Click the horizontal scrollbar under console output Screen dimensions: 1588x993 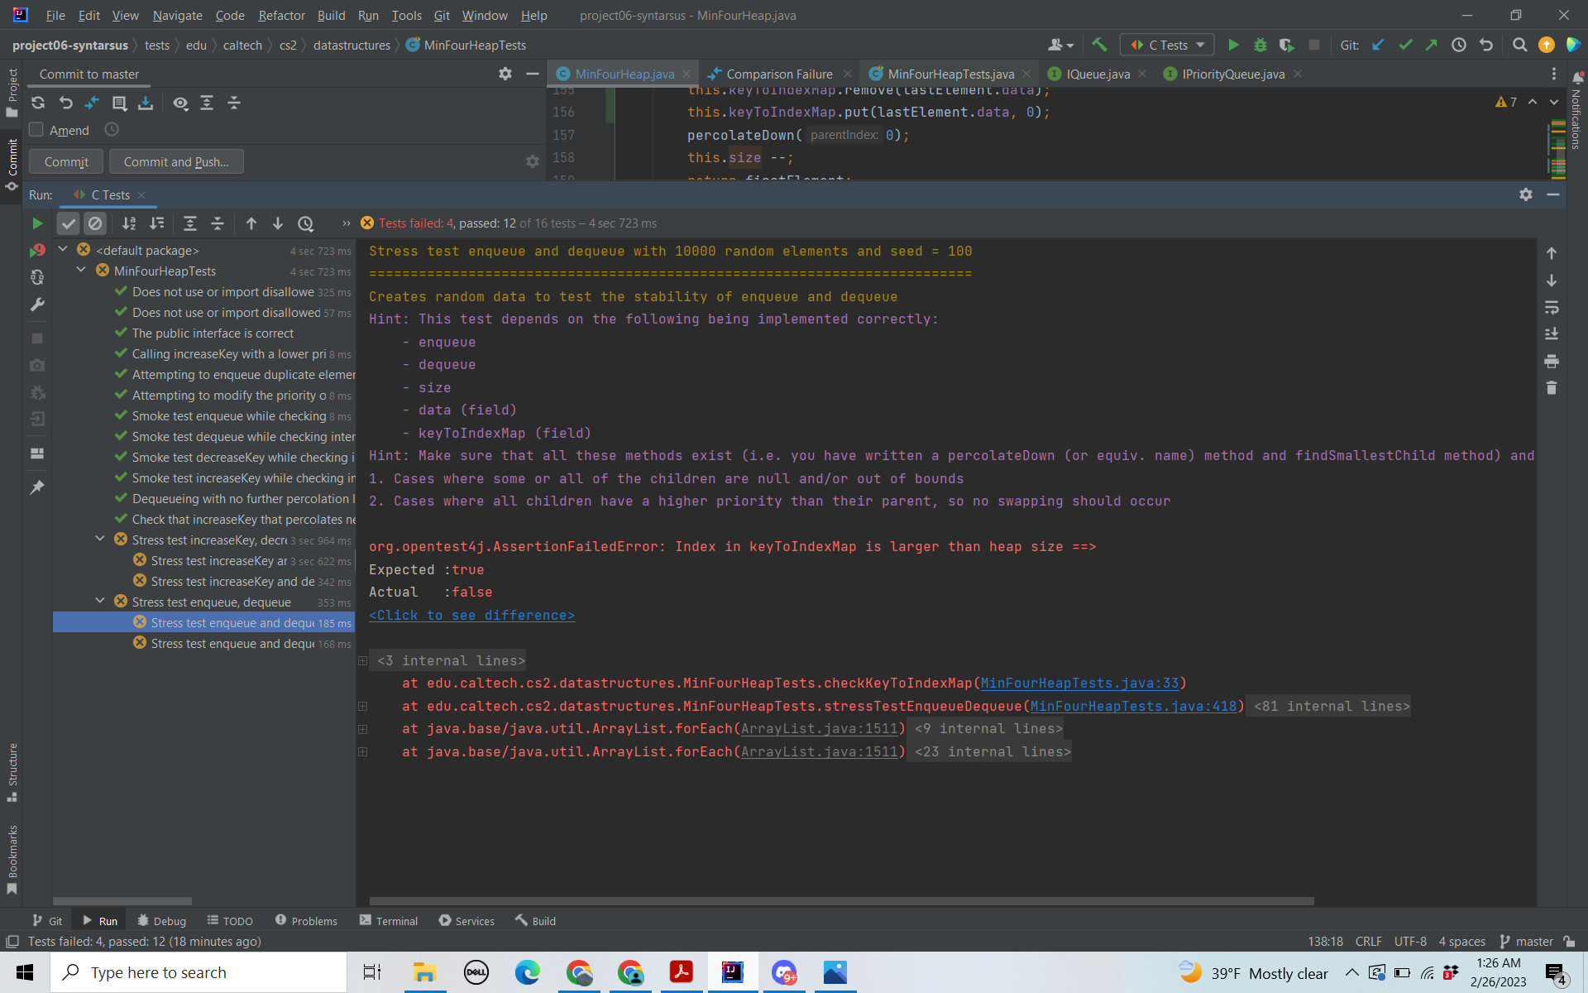tap(840, 900)
